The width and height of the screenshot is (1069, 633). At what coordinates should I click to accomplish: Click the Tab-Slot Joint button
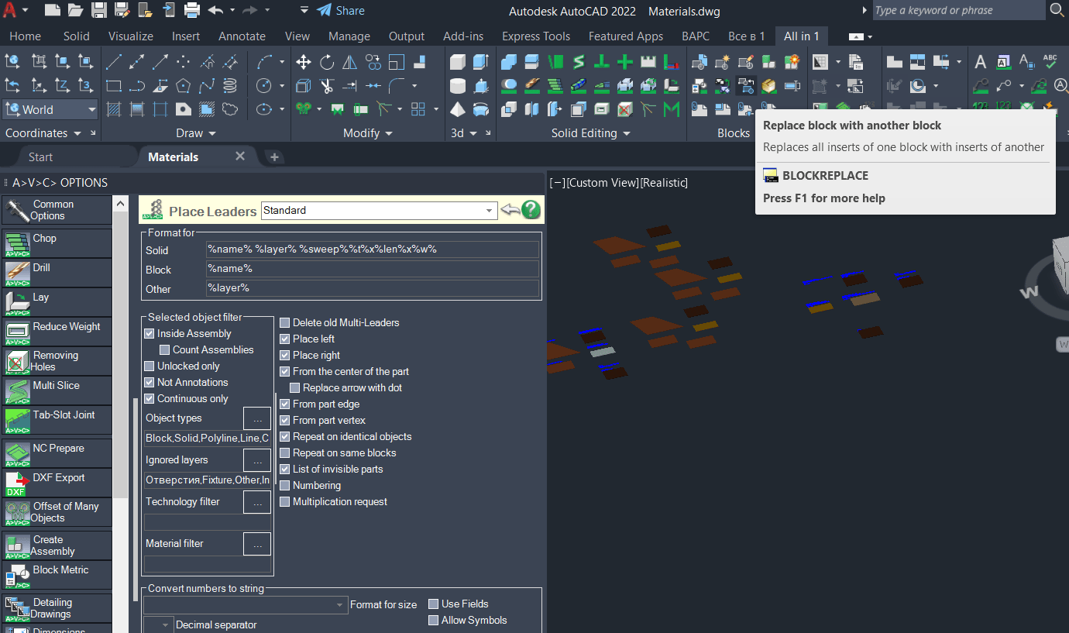[57, 420]
